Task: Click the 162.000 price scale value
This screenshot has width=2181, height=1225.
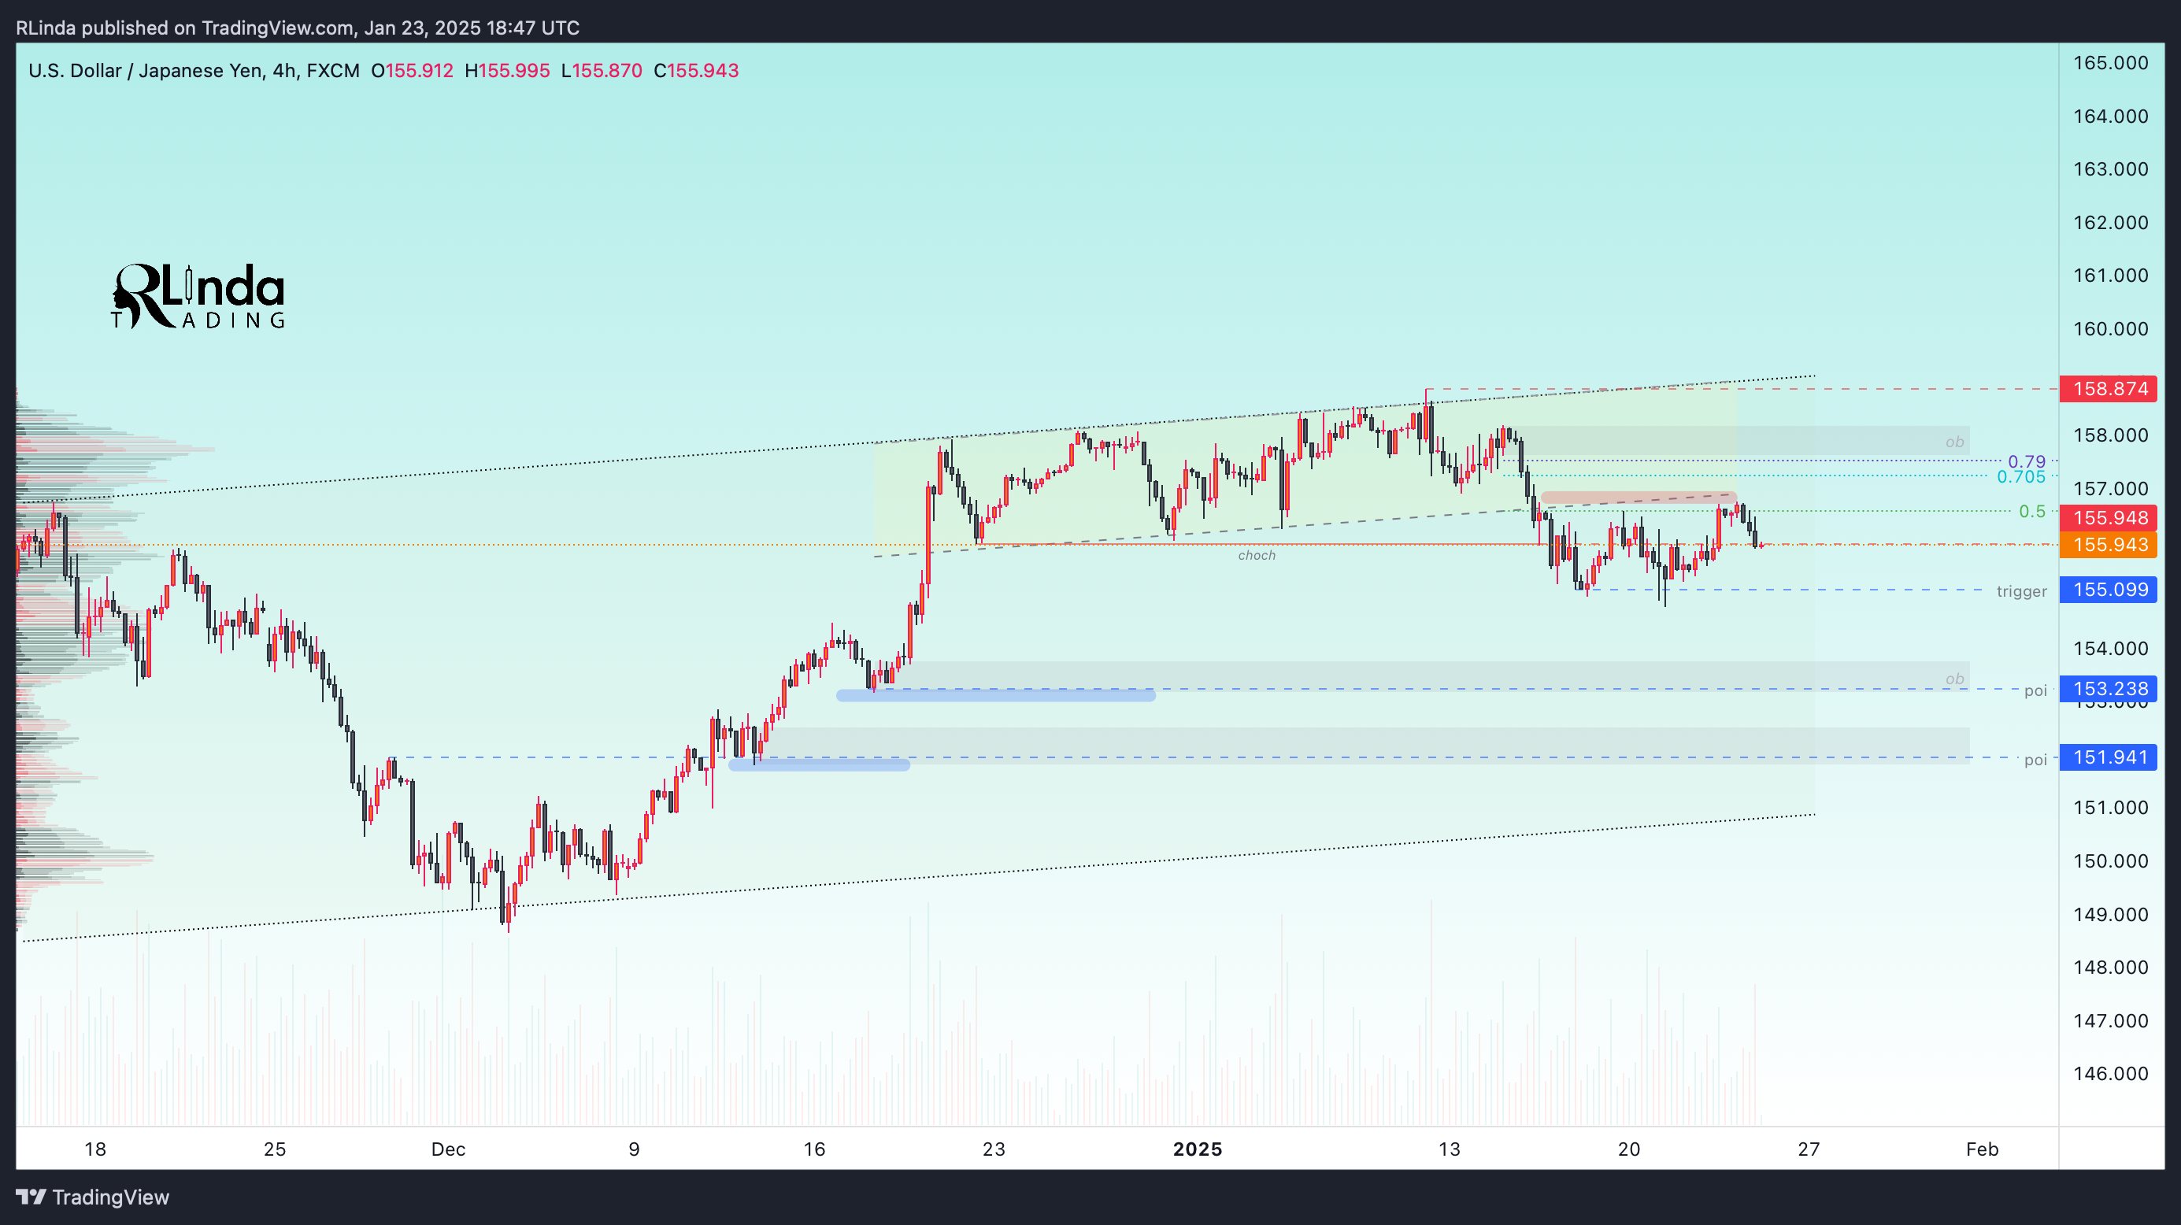Action: (x=2110, y=223)
